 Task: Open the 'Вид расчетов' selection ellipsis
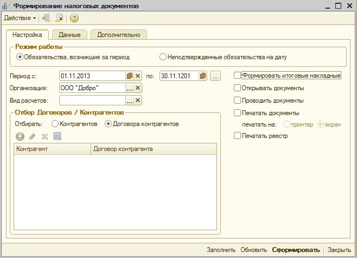(129, 100)
